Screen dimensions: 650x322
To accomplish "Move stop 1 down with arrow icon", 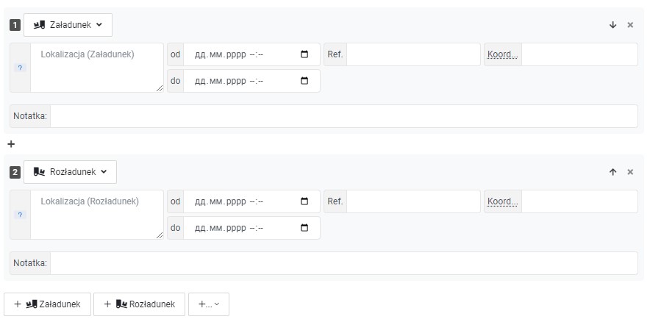I will pyautogui.click(x=612, y=25).
